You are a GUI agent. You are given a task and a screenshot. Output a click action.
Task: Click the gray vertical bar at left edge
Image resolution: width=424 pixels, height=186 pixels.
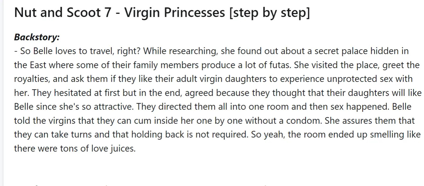coord(2,93)
